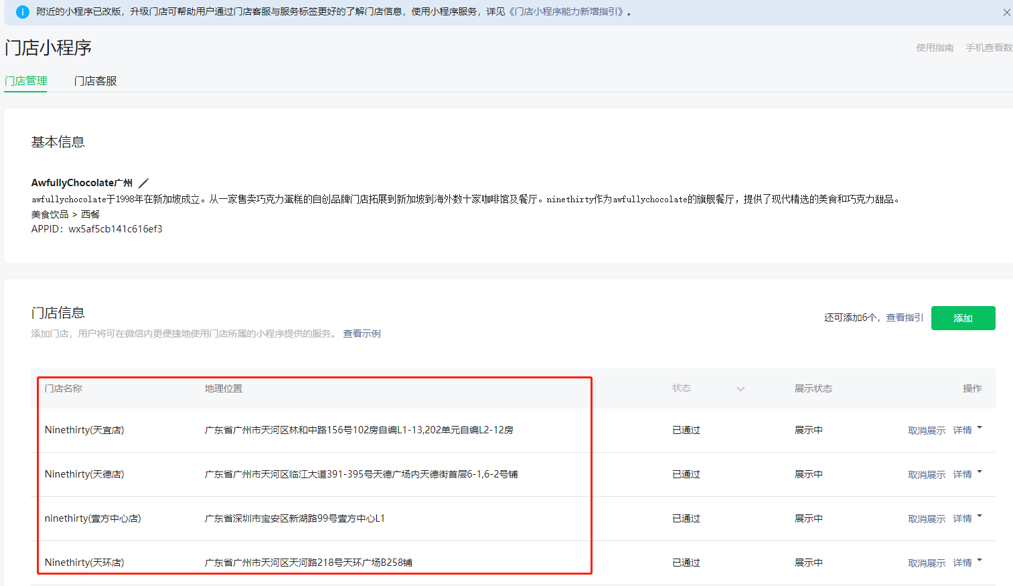This screenshot has height=586, width=1013.
Task: Expand the more-actions arrow for ninethirty(壹方中心店)
Action: (x=980, y=516)
